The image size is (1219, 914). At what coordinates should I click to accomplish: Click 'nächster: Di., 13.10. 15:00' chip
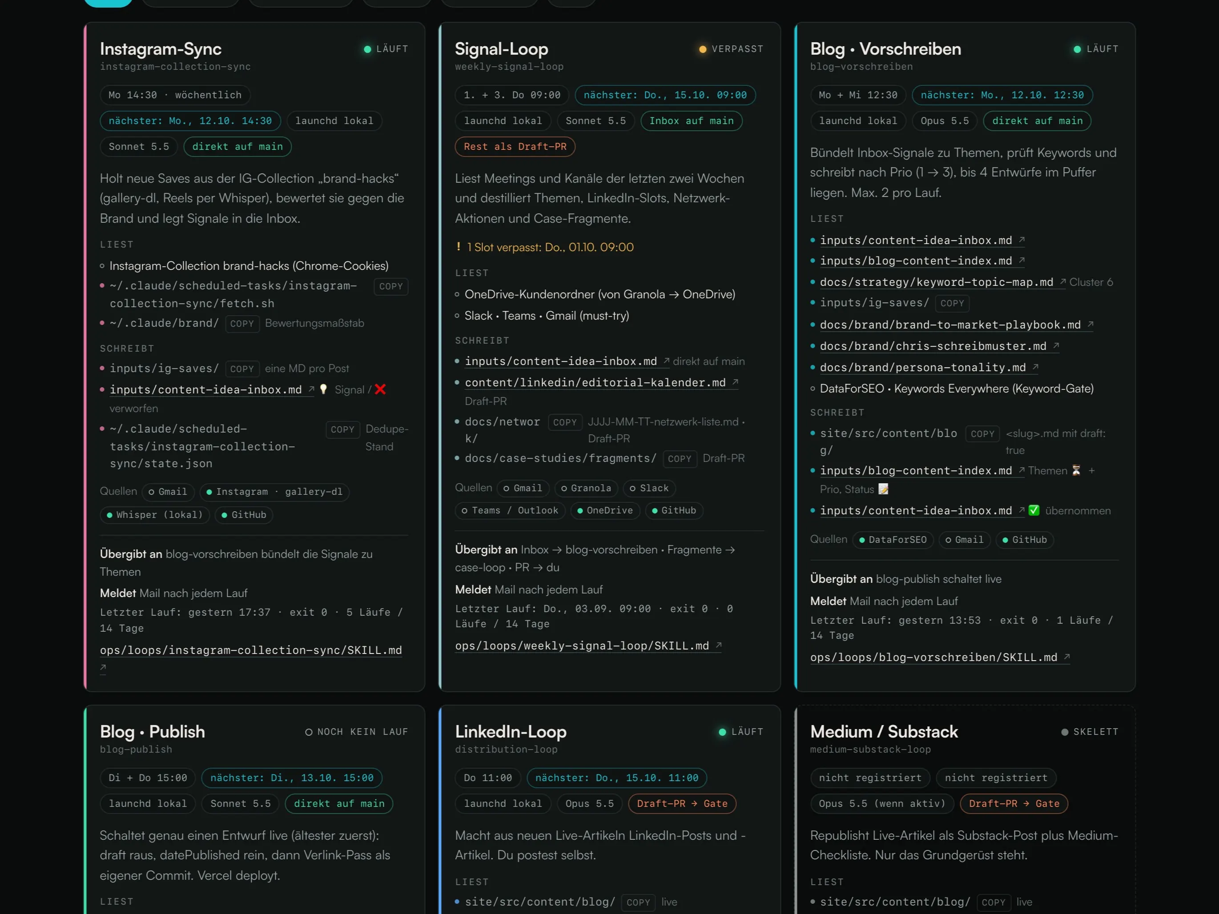[292, 778]
